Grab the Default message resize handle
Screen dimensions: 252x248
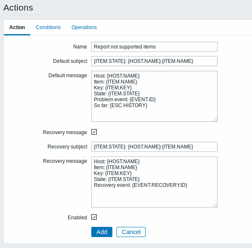point(215,119)
